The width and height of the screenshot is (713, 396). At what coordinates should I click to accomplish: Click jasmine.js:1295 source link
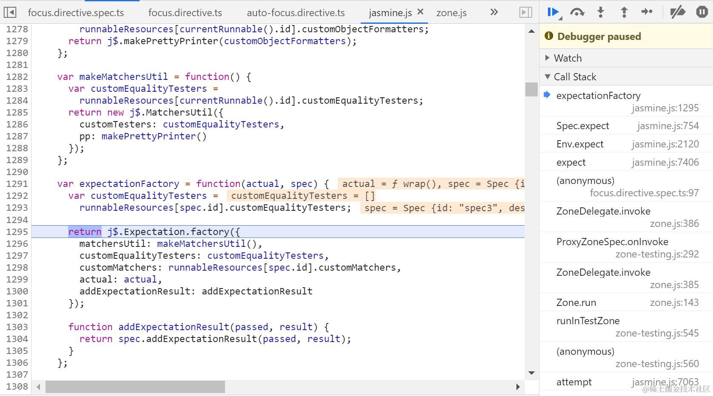tap(665, 108)
